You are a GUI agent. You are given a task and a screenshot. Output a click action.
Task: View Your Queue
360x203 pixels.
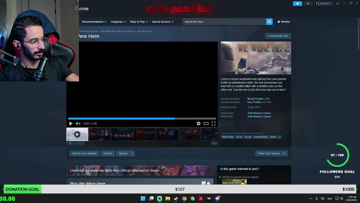(271, 153)
